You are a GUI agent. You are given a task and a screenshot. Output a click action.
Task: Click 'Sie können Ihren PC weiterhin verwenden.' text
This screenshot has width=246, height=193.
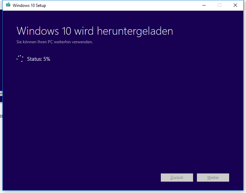[x=55, y=42]
